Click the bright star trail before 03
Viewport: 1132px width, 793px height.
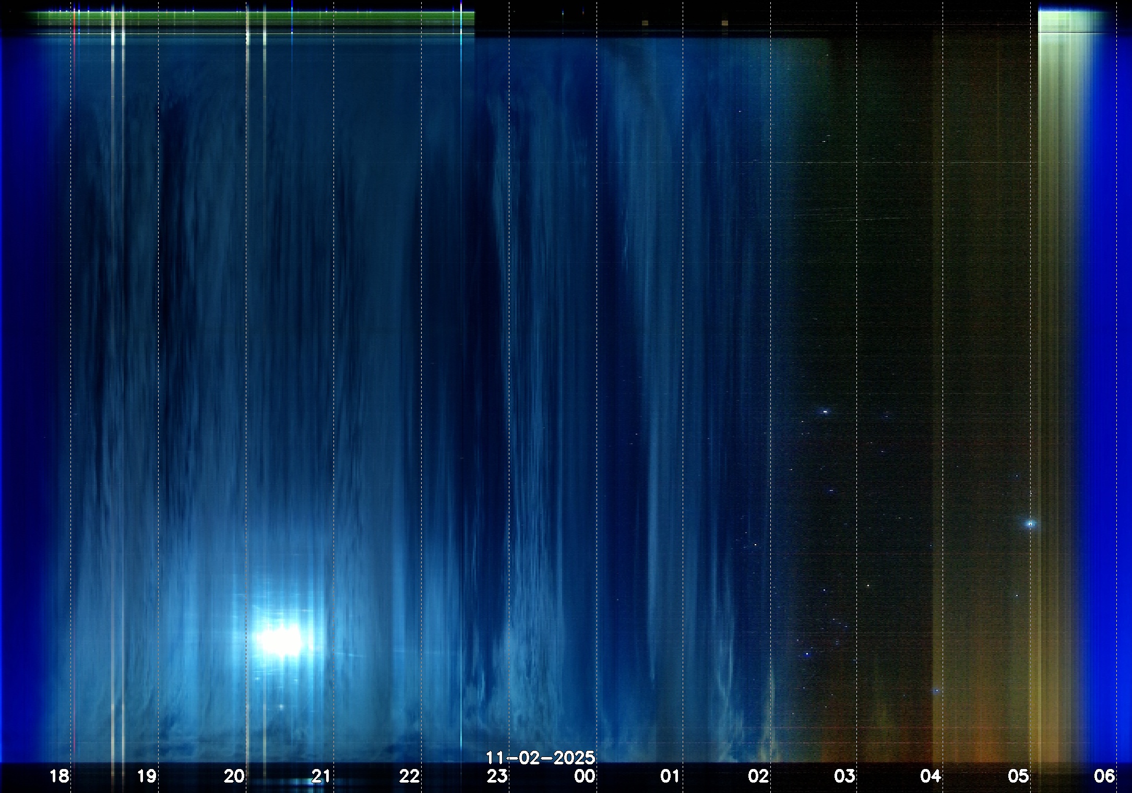pyautogui.click(x=825, y=412)
